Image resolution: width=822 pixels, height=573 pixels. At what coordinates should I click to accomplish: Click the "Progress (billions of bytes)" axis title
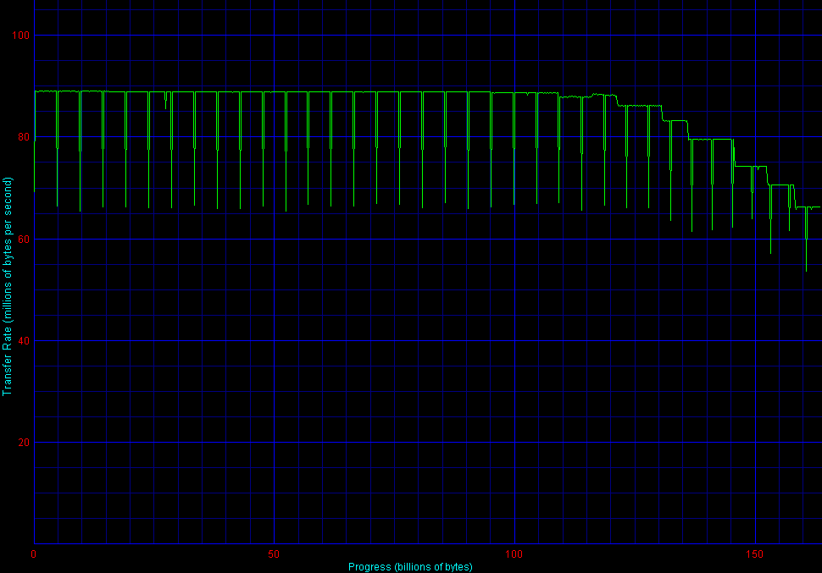[410, 566]
